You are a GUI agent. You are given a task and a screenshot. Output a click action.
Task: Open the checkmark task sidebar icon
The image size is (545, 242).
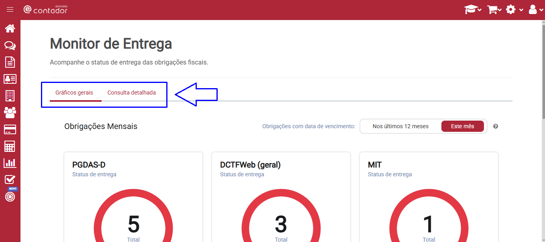tap(10, 179)
